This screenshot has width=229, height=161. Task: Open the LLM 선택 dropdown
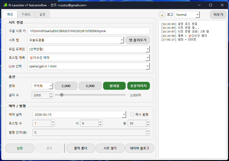click(88, 66)
